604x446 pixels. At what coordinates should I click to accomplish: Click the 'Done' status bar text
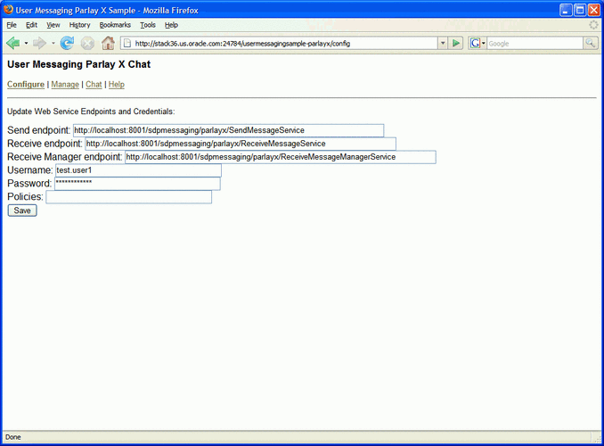coord(13,437)
